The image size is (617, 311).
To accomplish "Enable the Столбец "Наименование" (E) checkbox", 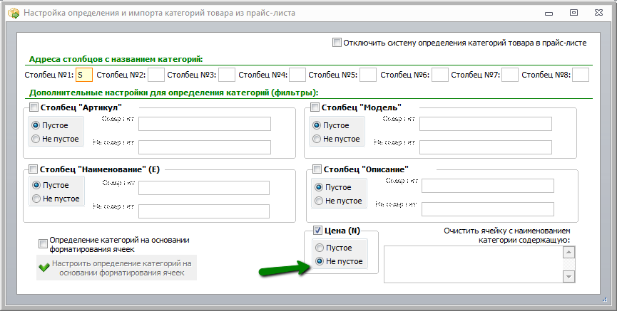I will 34,169.
